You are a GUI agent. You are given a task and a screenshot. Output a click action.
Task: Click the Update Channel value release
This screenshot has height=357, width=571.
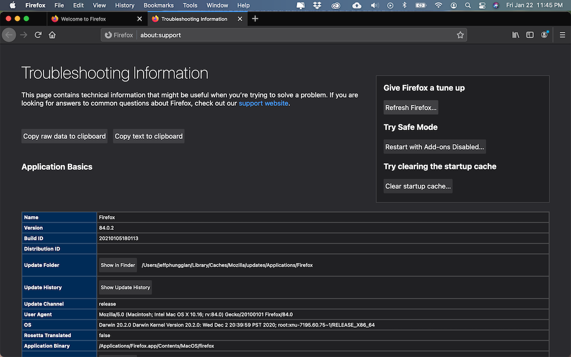coord(108,304)
